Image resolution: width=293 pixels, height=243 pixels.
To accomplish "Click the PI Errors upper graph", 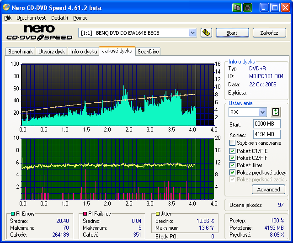I will coord(118,95).
